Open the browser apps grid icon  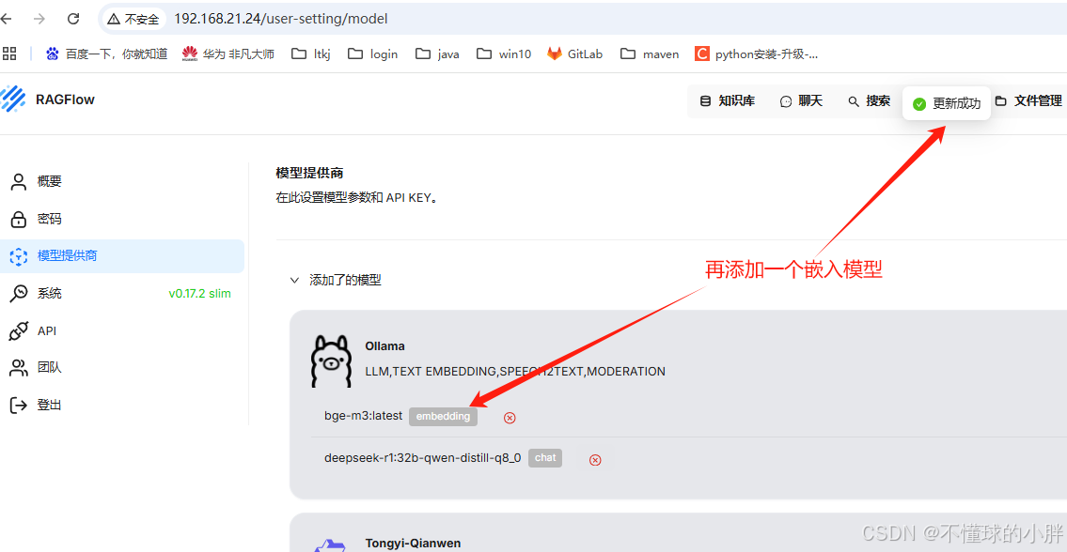[x=8, y=54]
